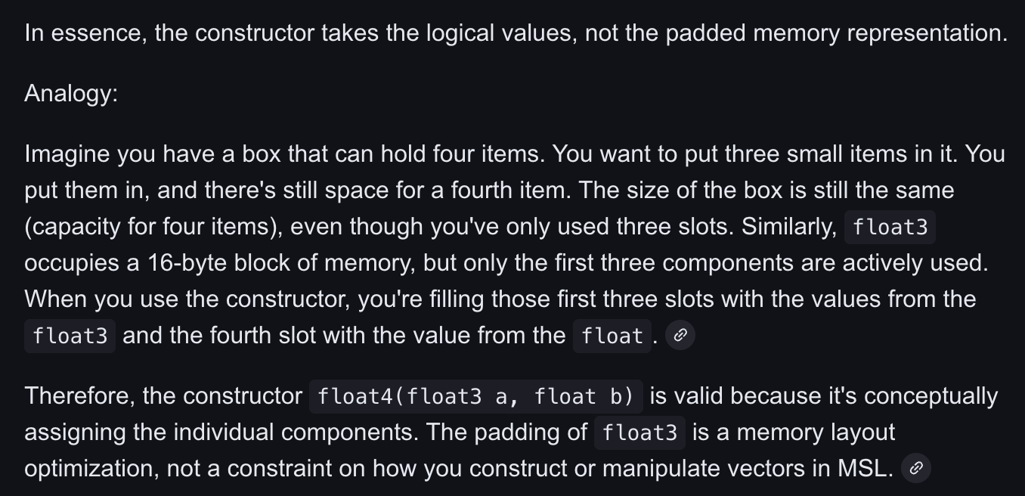This screenshot has width=1025, height=496.
Task: Click the float4(float3 a, float b) code snippet
Action: point(476,396)
